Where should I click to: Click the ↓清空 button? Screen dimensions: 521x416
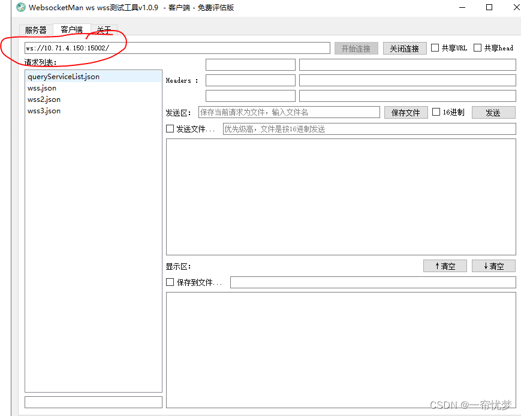tap(493, 266)
